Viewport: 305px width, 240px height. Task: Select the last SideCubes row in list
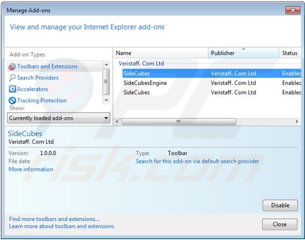pyautogui.click(x=211, y=92)
